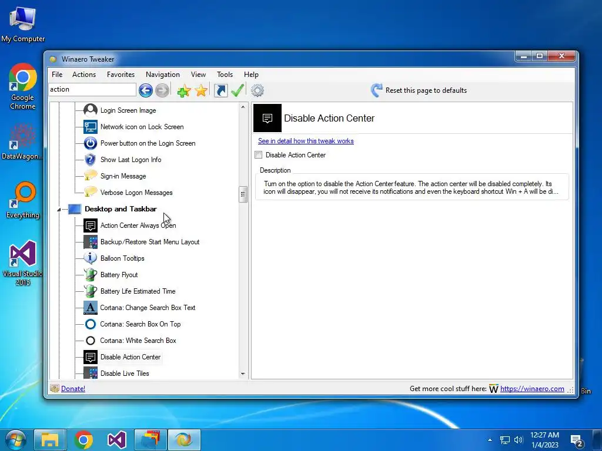This screenshot has width=602, height=451.
Task: Click the Disable Live Tiles icon in tree
Action: click(x=91, y=373)
